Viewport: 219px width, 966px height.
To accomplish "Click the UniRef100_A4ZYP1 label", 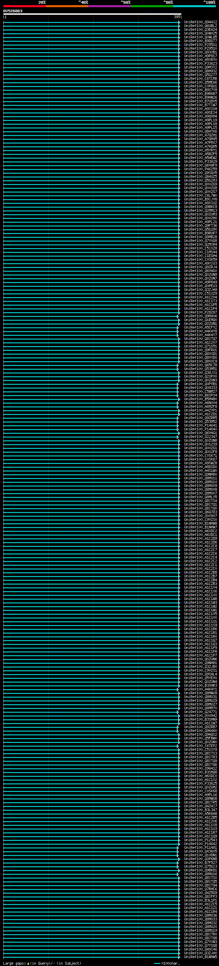I will point(201,410).
